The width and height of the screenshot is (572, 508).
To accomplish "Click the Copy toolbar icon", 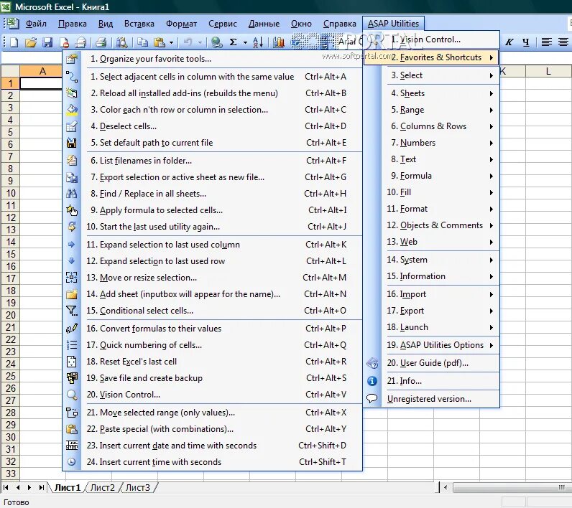I will click(x=142, y=42).
